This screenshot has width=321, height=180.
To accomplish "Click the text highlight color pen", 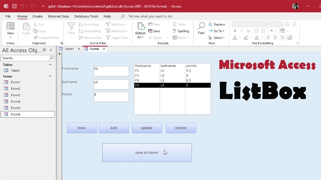I will pyautogui.click(x=246, y=37).
